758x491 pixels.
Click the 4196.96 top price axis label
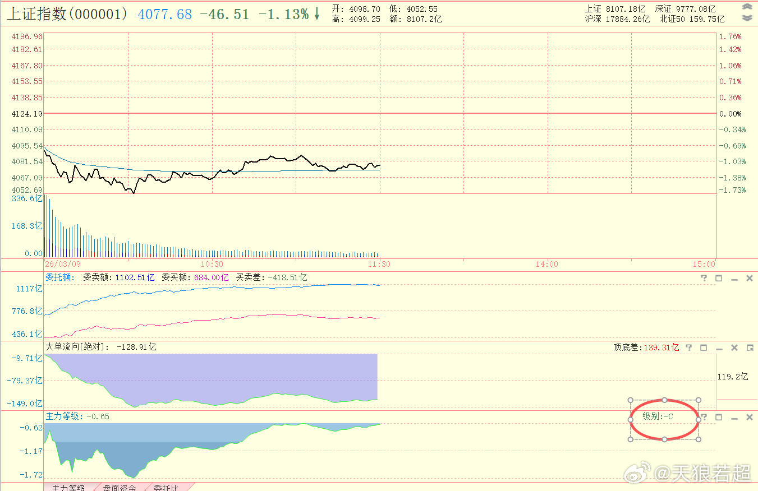(26, 36)
